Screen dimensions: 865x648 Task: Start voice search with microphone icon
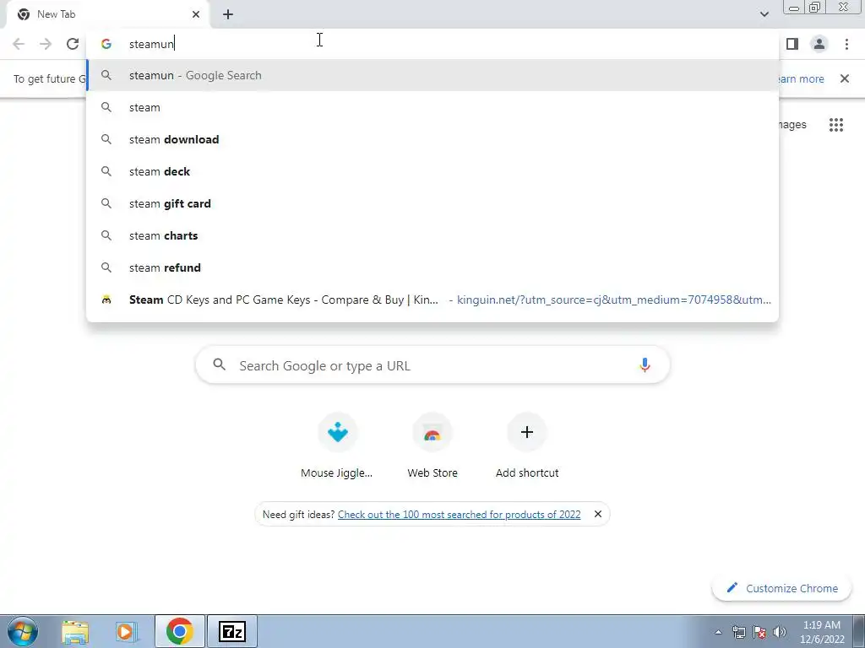click(645, 364)
